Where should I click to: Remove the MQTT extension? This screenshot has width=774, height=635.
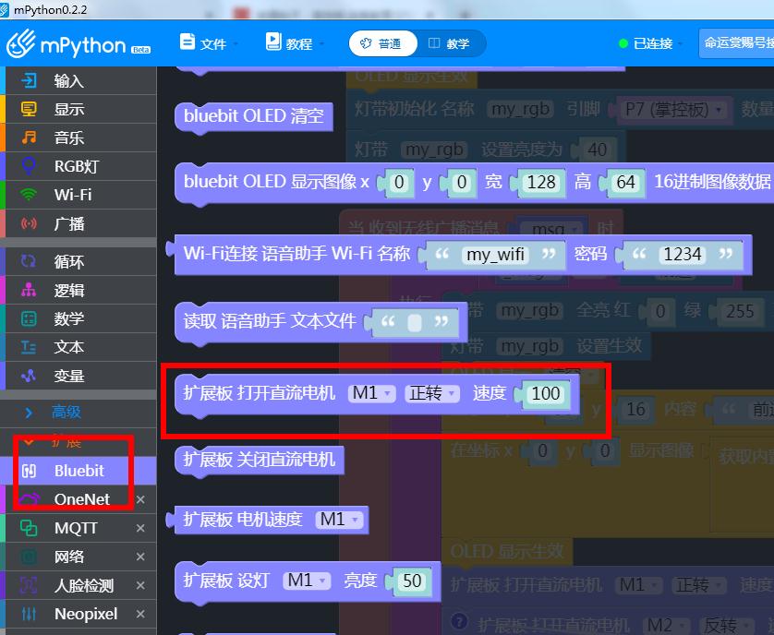(x=140, y=528)
